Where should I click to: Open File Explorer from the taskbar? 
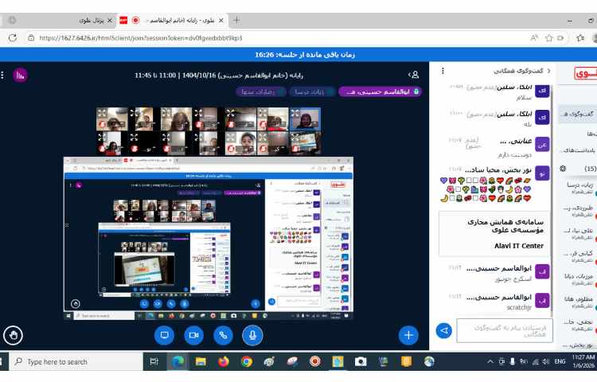point(201,361)
